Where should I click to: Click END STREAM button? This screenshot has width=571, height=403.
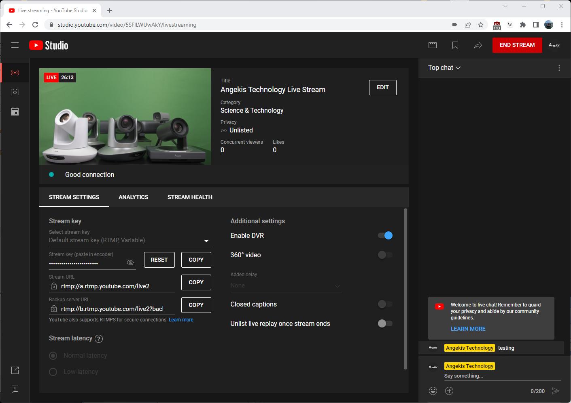[x=517, y=45]
